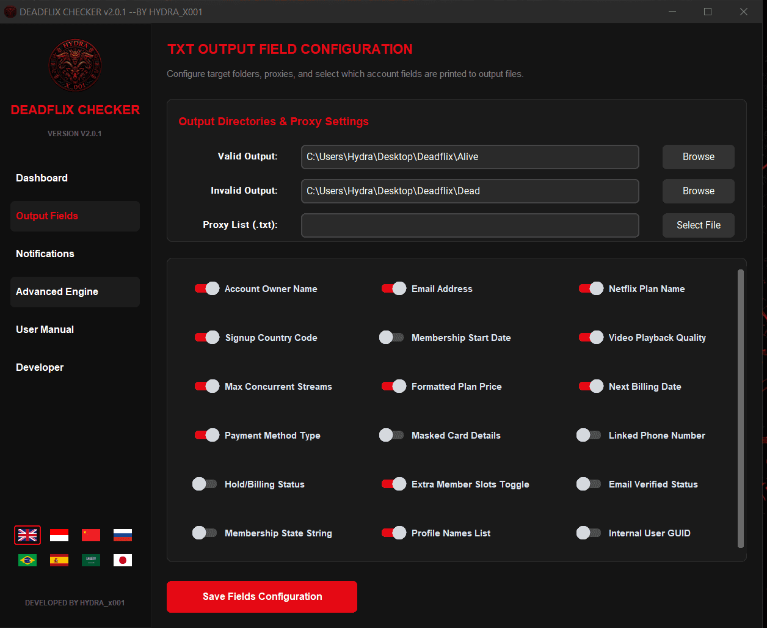Viewport: 767px width, 628px height.
Task: Disable Signup Country Code toggle
Action: click(x=207, y=337)
